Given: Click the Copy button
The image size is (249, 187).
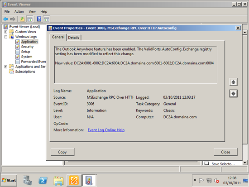Looking at the screenshot, I should [62, 152].
